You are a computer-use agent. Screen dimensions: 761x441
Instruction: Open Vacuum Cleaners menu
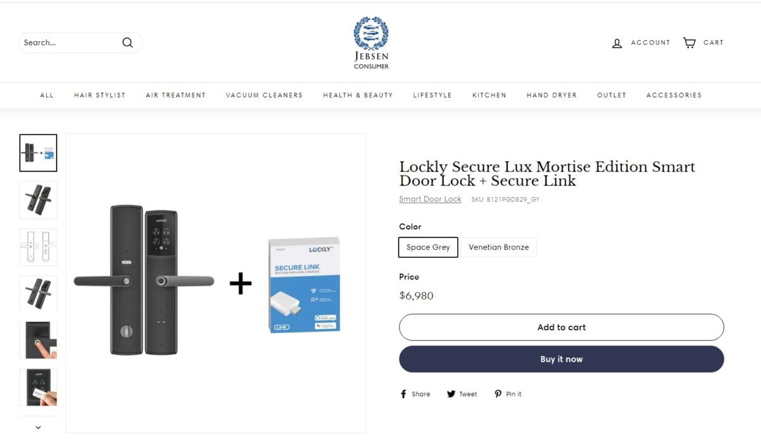pyautogui.click(x=264, y=95)
